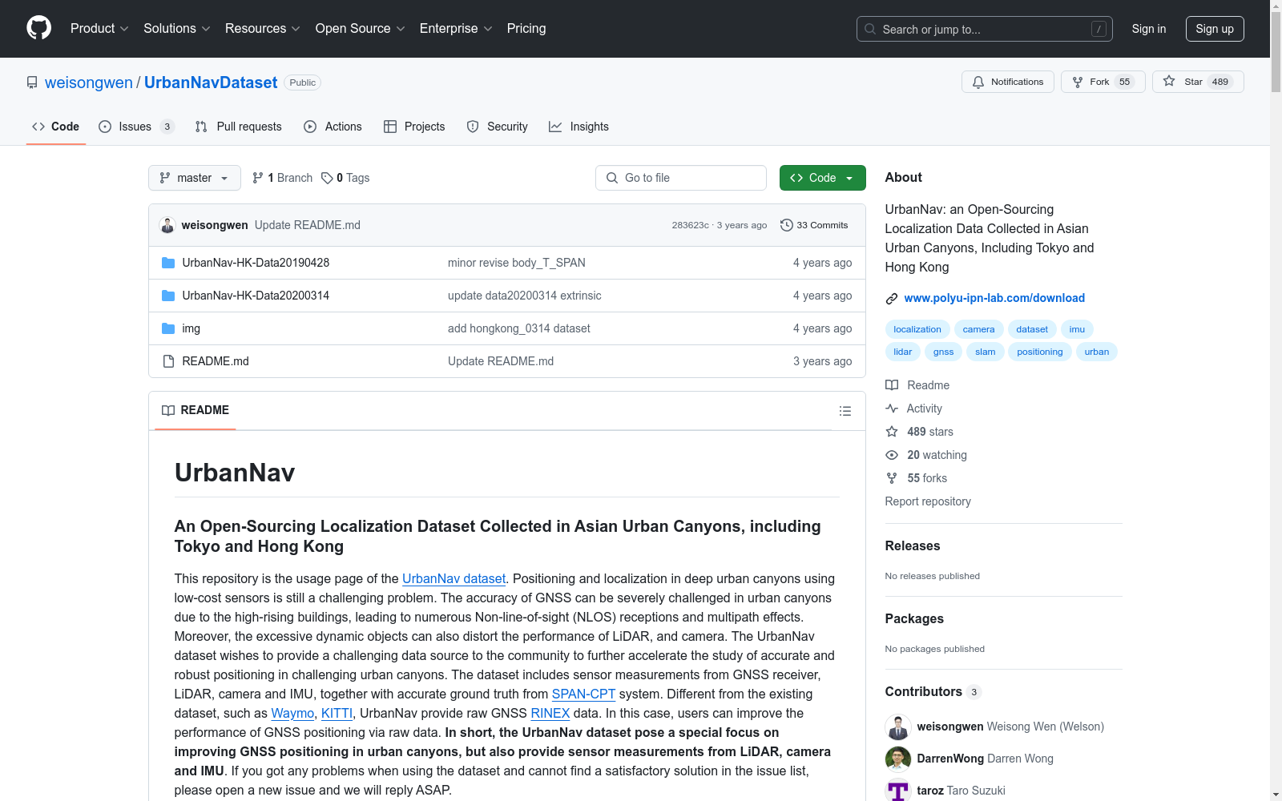1282x801 pixels.
Task: Click the img folder icon
Action: (168, 328)
